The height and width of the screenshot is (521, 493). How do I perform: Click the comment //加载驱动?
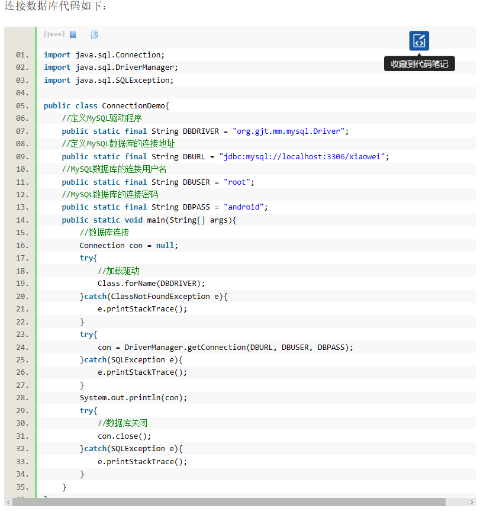(118, 271)
